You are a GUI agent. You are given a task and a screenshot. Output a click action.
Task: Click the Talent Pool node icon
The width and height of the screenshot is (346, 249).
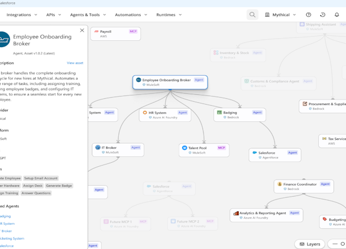[x=185, y=148]
